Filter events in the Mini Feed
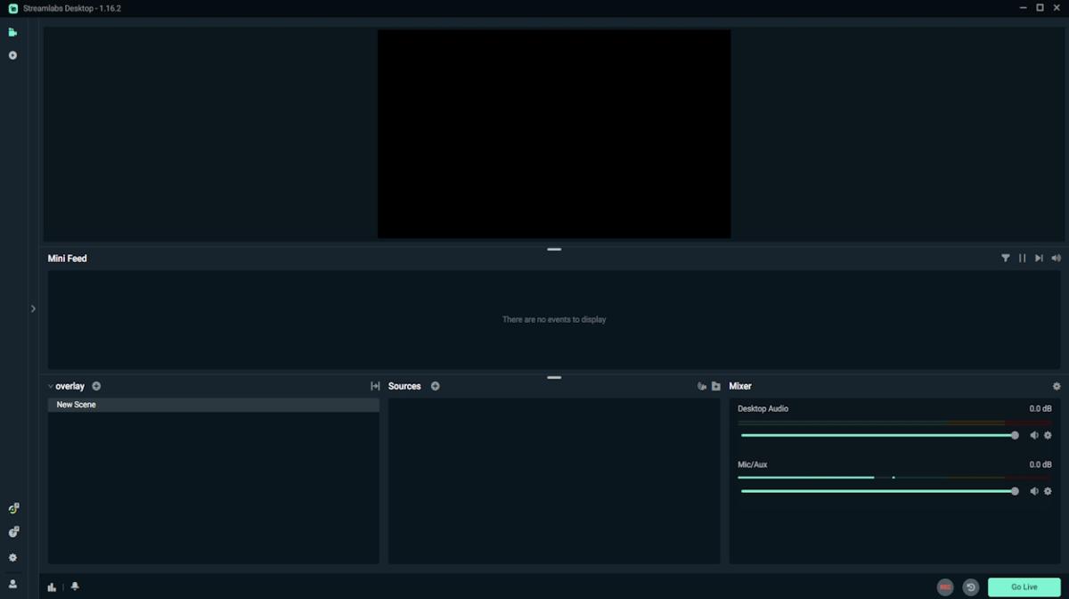The width and height of the screenshot is (1069, 599). 1006,258
